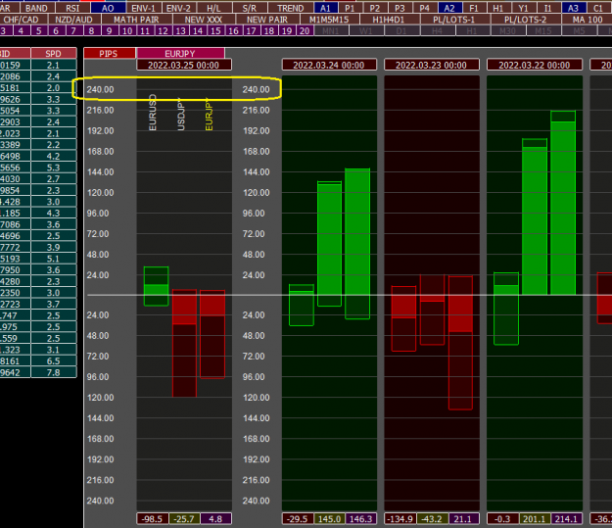The image size is (612, 528).
Task: Activate the AO indicator button
Action: (108, 8)
